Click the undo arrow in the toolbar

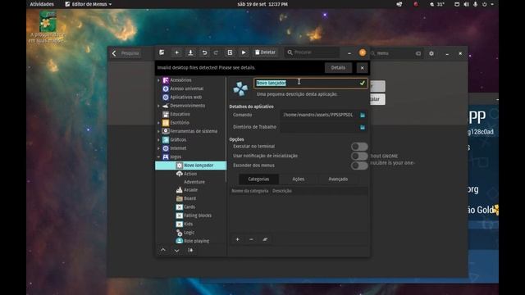point(204,52)
